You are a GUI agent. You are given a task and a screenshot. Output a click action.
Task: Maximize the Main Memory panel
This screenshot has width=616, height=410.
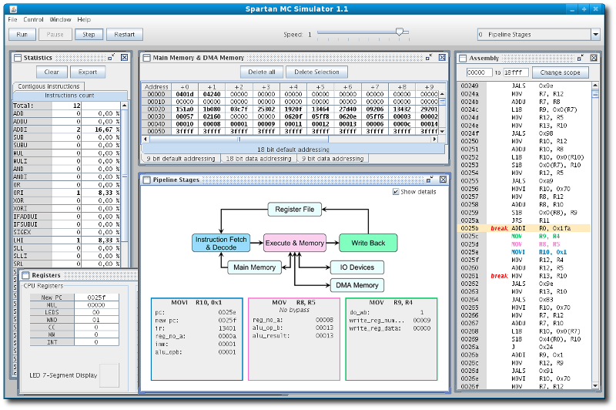pyautogui.click(x=429, y=57)
